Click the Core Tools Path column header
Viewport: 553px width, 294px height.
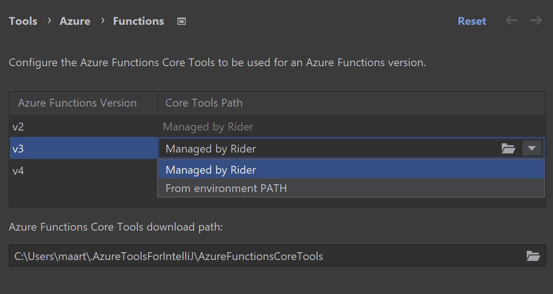pos(204,103)
